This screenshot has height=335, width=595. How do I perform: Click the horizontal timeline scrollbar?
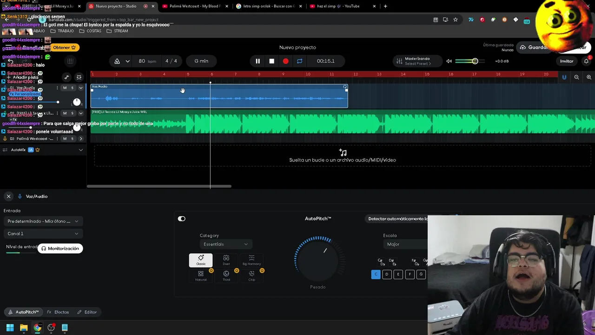click(x=159, y=187)
